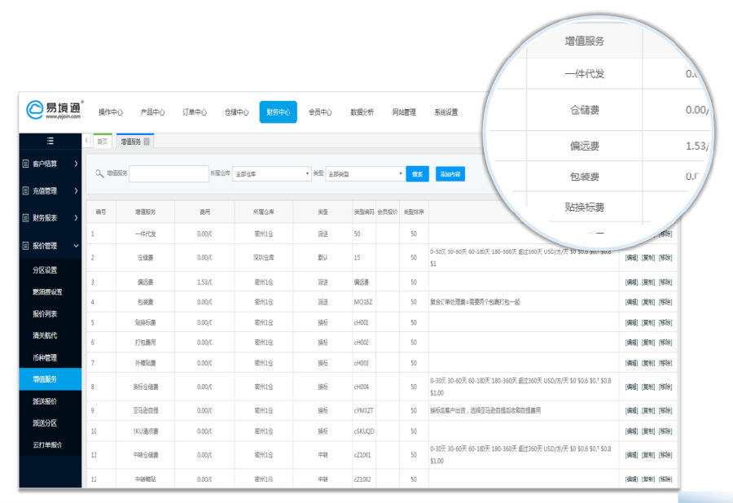733x503 pixels.
Task: Click the 一件代发 service cell
Action: coord(146,234)
